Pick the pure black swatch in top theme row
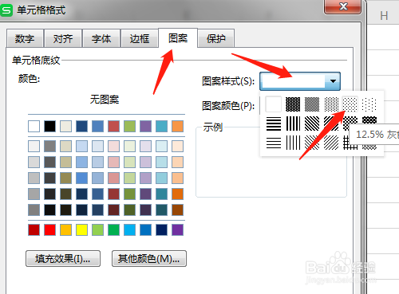 (x=49, y=126)
